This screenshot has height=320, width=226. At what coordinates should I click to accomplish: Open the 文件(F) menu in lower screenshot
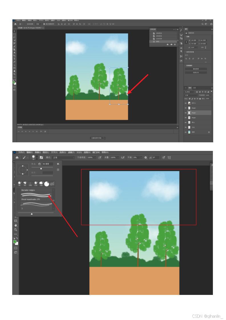[x=21, y=153]
